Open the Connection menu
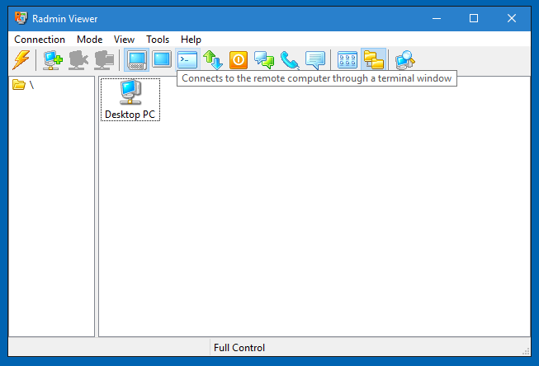This screenshot has width=539, height=366. click(40, 40)
